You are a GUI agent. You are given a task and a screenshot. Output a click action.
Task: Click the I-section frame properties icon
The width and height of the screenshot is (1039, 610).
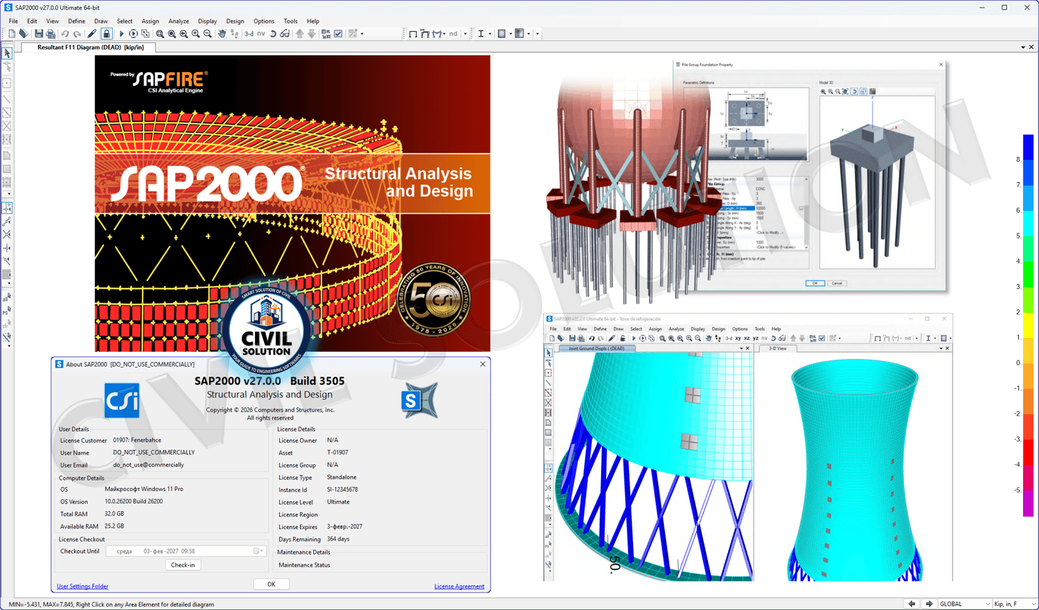click(x=481, y=34)
